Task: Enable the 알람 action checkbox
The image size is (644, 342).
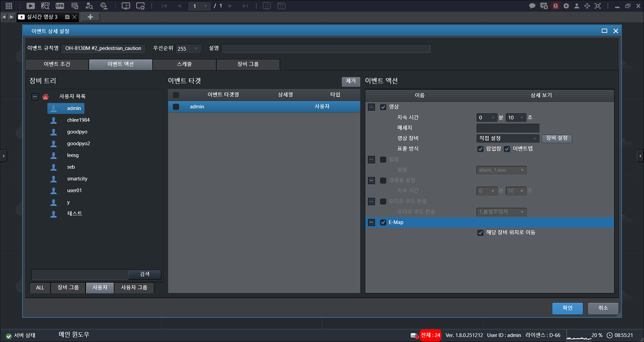Action: tap(383, 160)
